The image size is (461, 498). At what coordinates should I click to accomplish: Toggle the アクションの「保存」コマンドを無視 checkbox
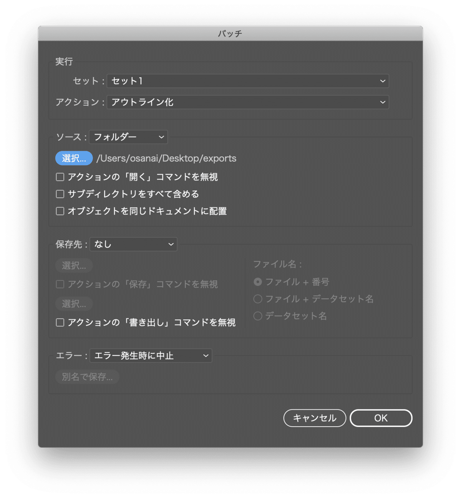click(60, 284)
